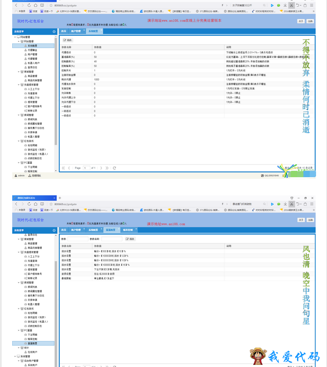
Task: Click the green WeChat icon in the upper browser toolbar
Action: click(x=279, y=5)
